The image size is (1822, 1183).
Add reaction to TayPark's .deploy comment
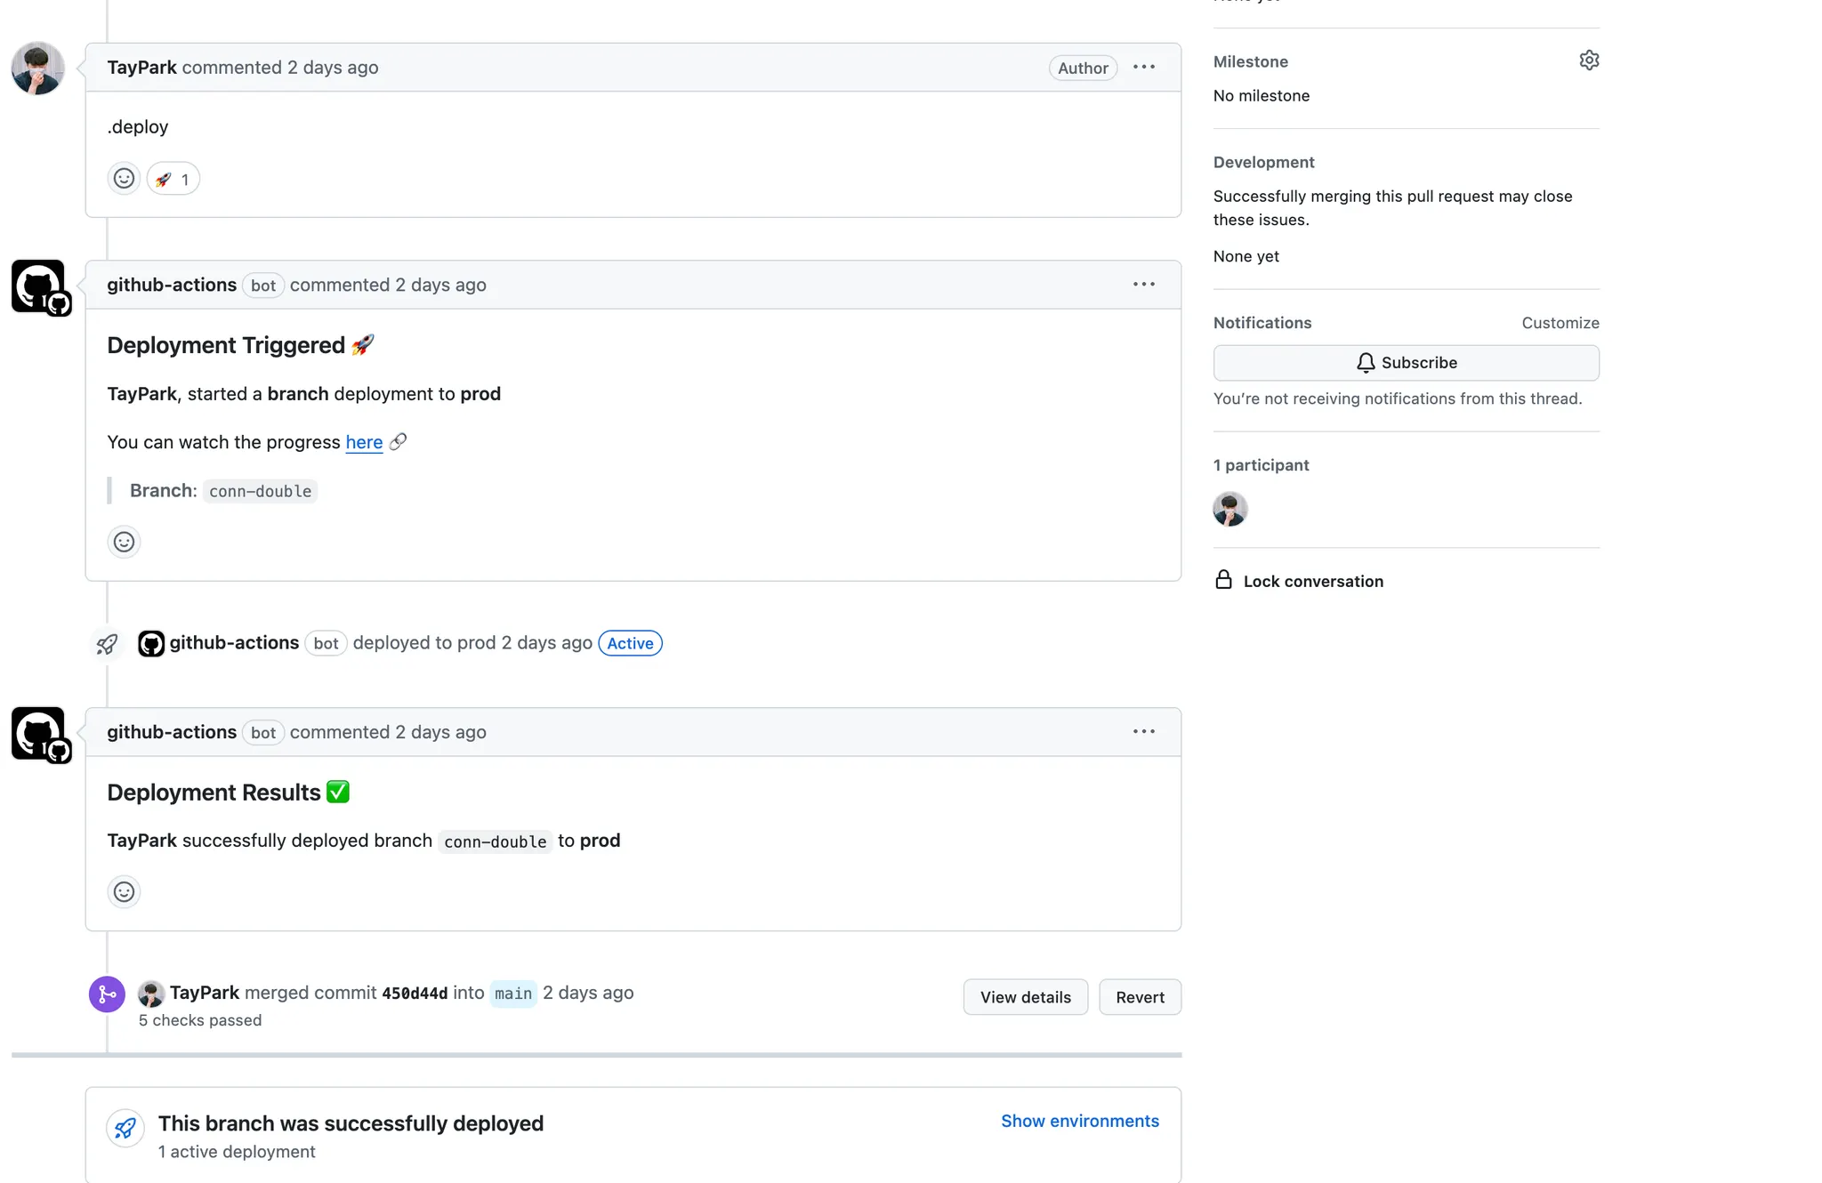tap(124, 179)
